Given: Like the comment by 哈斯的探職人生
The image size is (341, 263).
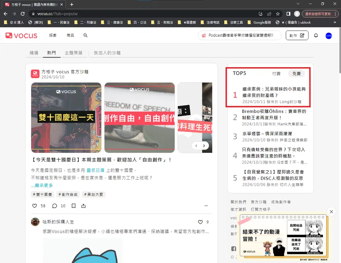Looking at the screenshot, I should (x=200, y=222).
